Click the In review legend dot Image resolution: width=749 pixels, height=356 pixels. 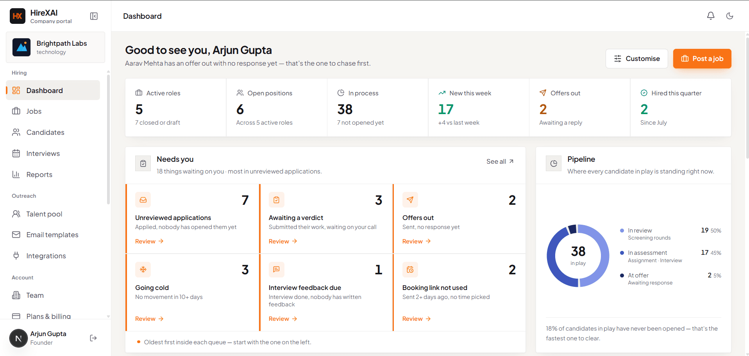point(622,231)
